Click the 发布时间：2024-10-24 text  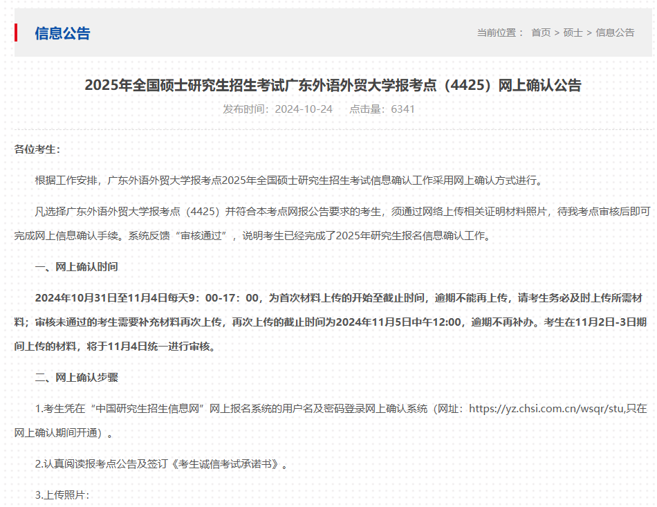point(277,109)
